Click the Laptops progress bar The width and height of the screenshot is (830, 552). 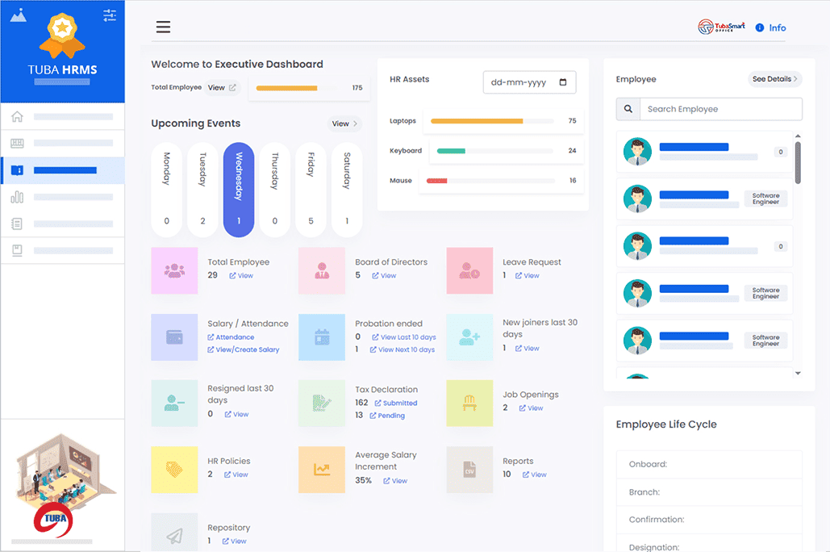492,121
